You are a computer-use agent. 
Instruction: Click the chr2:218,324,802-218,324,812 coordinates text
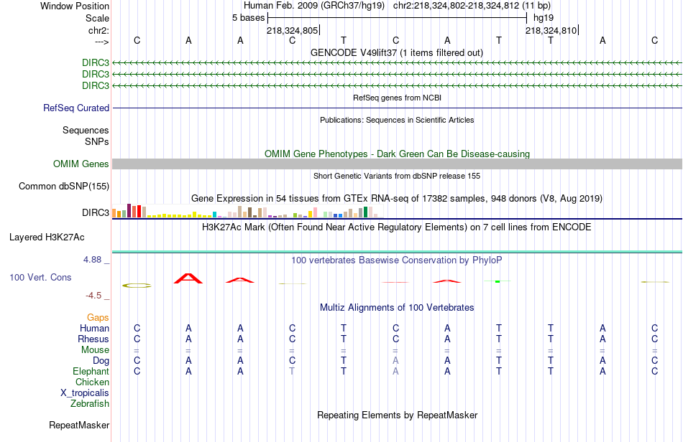[456, 6]
